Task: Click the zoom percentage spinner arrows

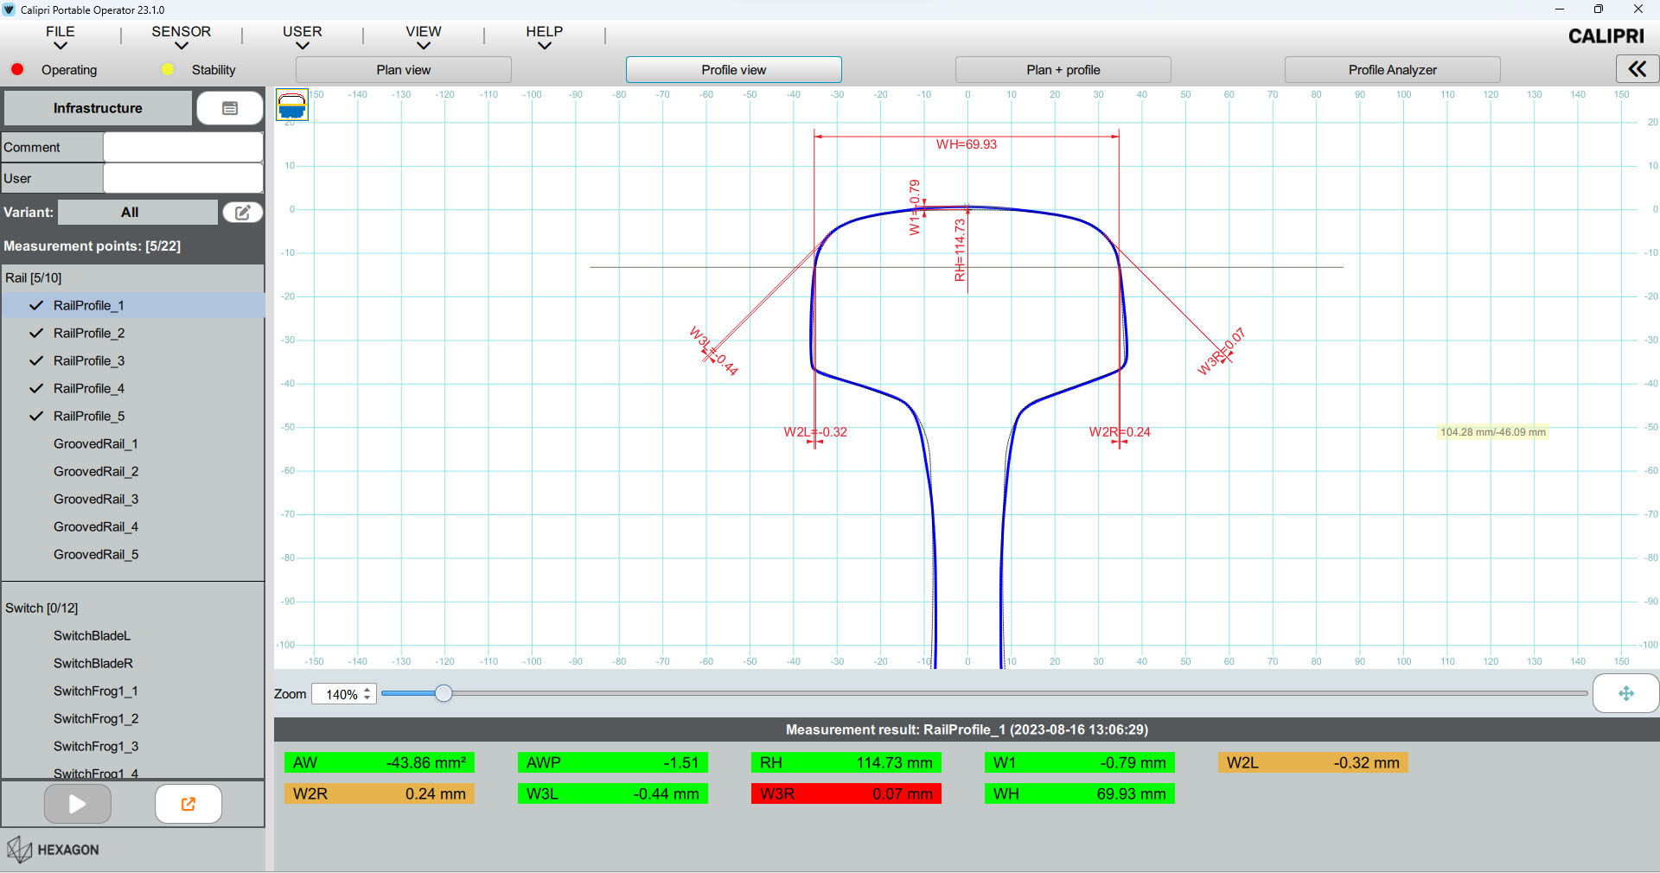Action: (x=367, y=694)
